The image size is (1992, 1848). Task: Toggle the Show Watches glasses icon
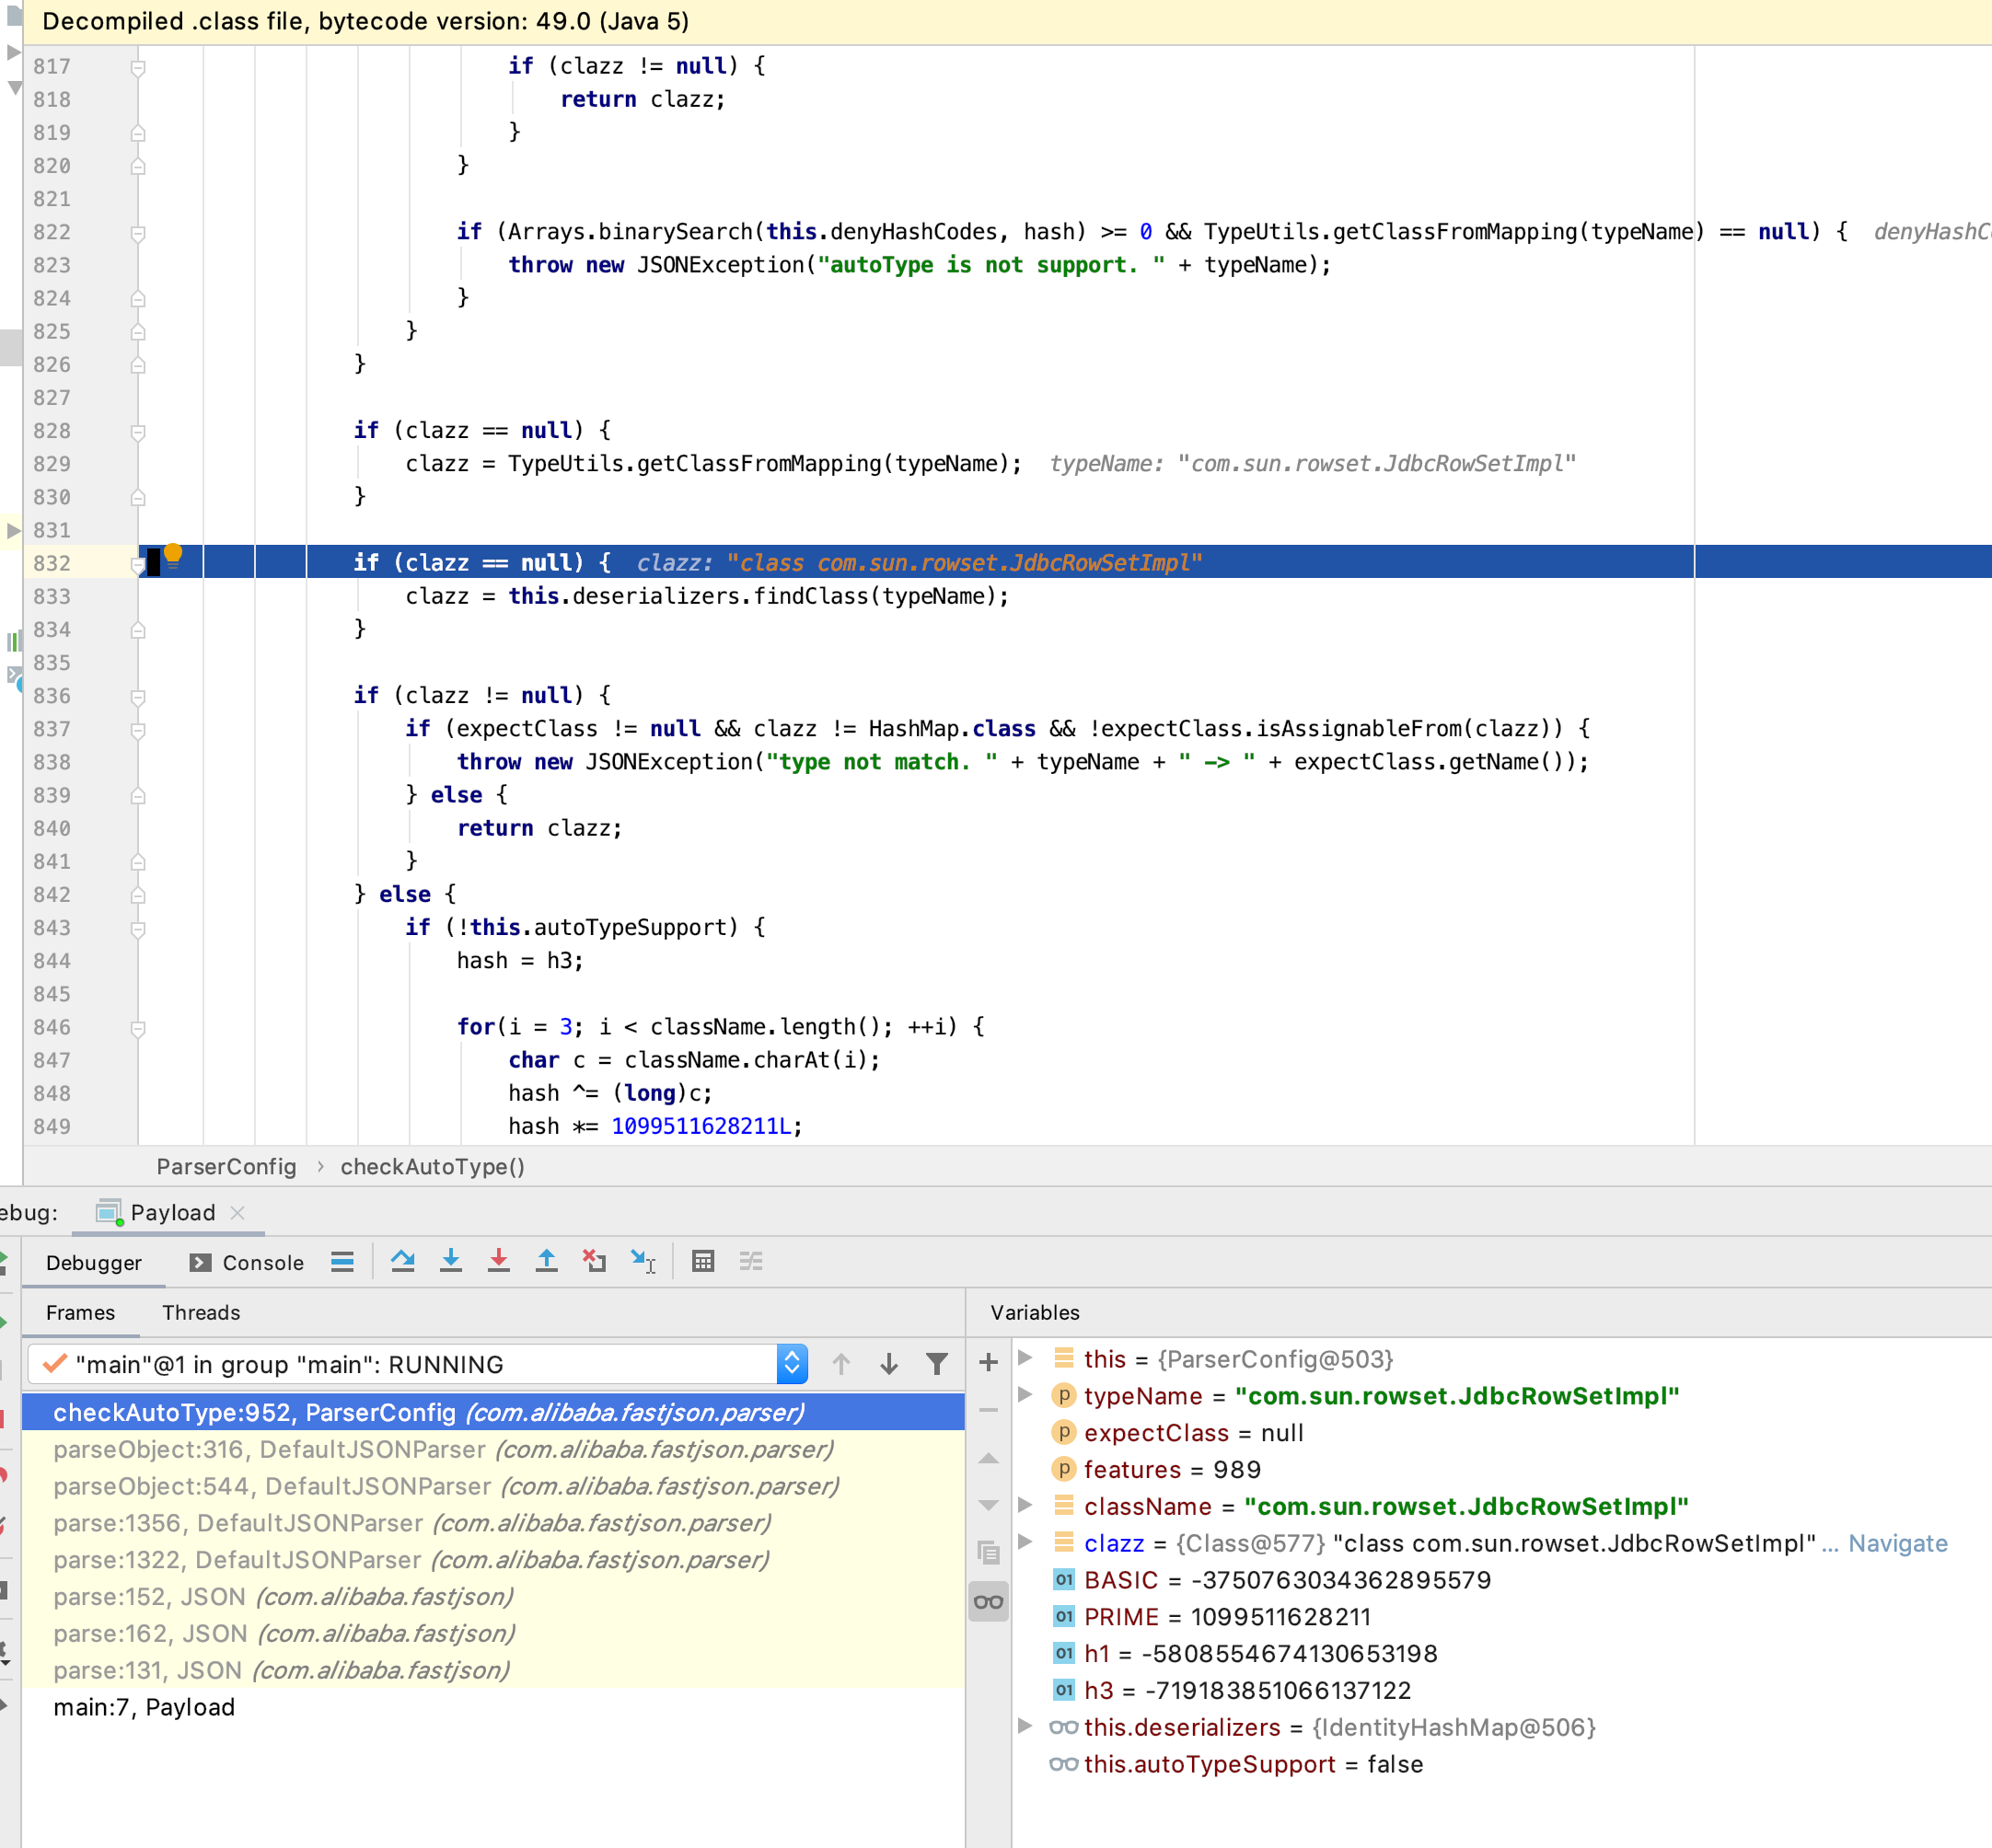[x=988, y=1602]
